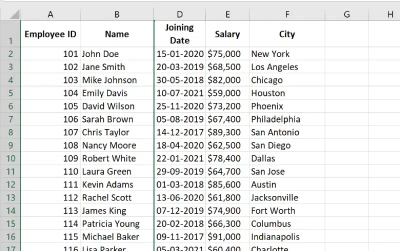The image size is (400, 251).
Task: Click the Select All corner triangle
Action: pyautogui.click(x=14, y=15)
